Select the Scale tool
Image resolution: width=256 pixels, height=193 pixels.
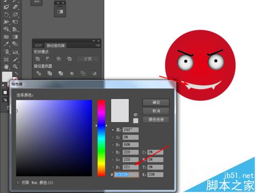coord(15,14)
